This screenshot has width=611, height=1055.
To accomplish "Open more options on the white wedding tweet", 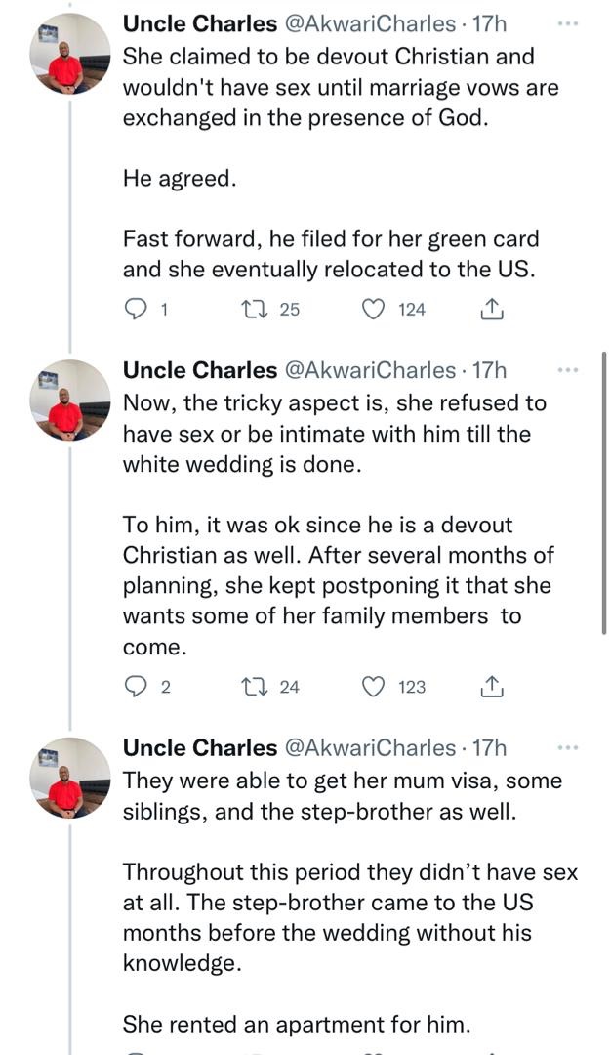I will [566, 370].
